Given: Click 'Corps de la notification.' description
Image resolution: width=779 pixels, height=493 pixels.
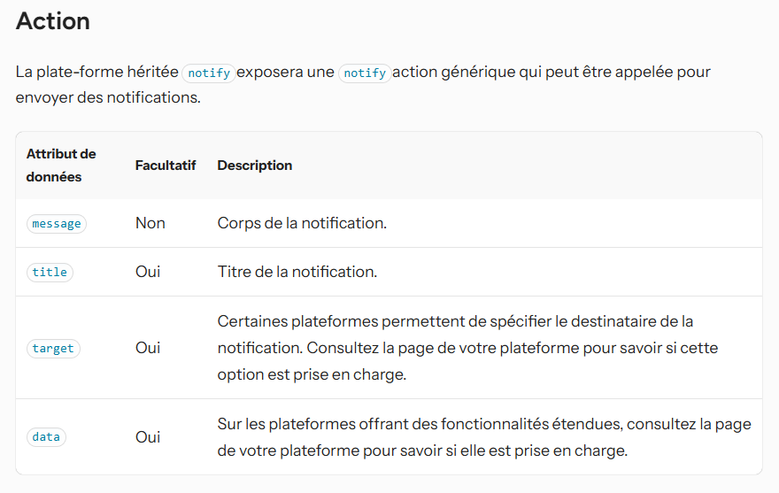Looking at the screenshot, I should 302,223.
